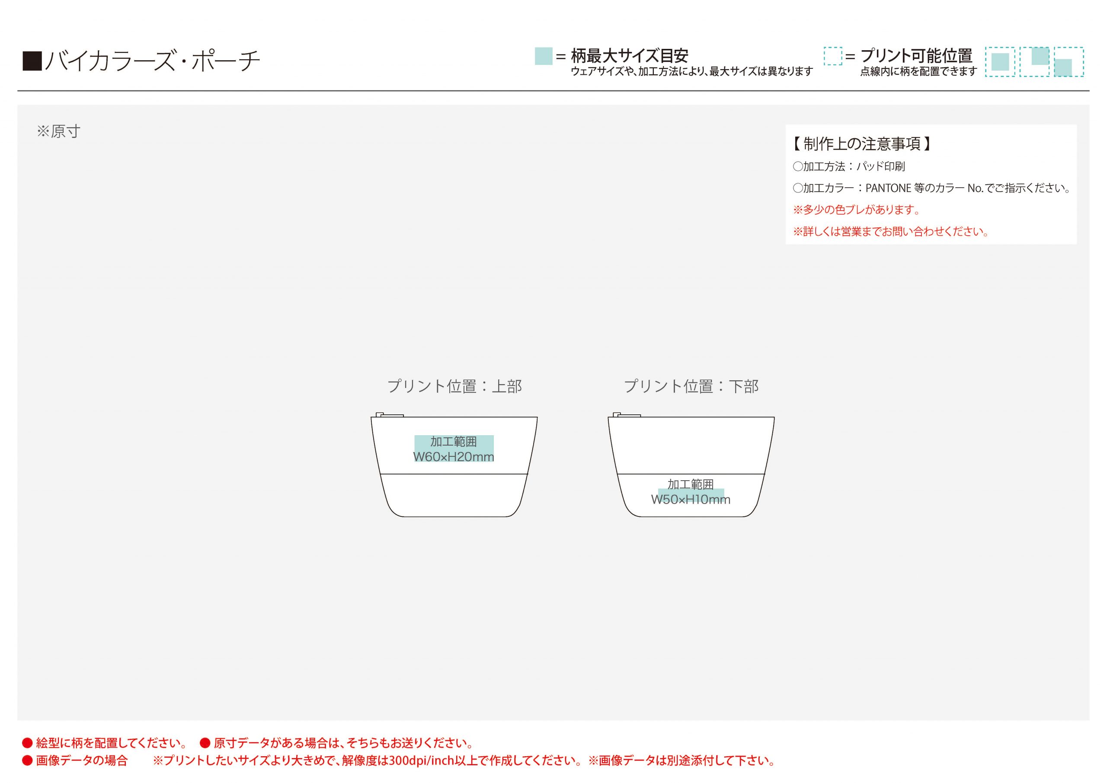Click the 柄最大サイズ目安 legend heading
The image size is (1107, 783).
(x=630, y=56)
